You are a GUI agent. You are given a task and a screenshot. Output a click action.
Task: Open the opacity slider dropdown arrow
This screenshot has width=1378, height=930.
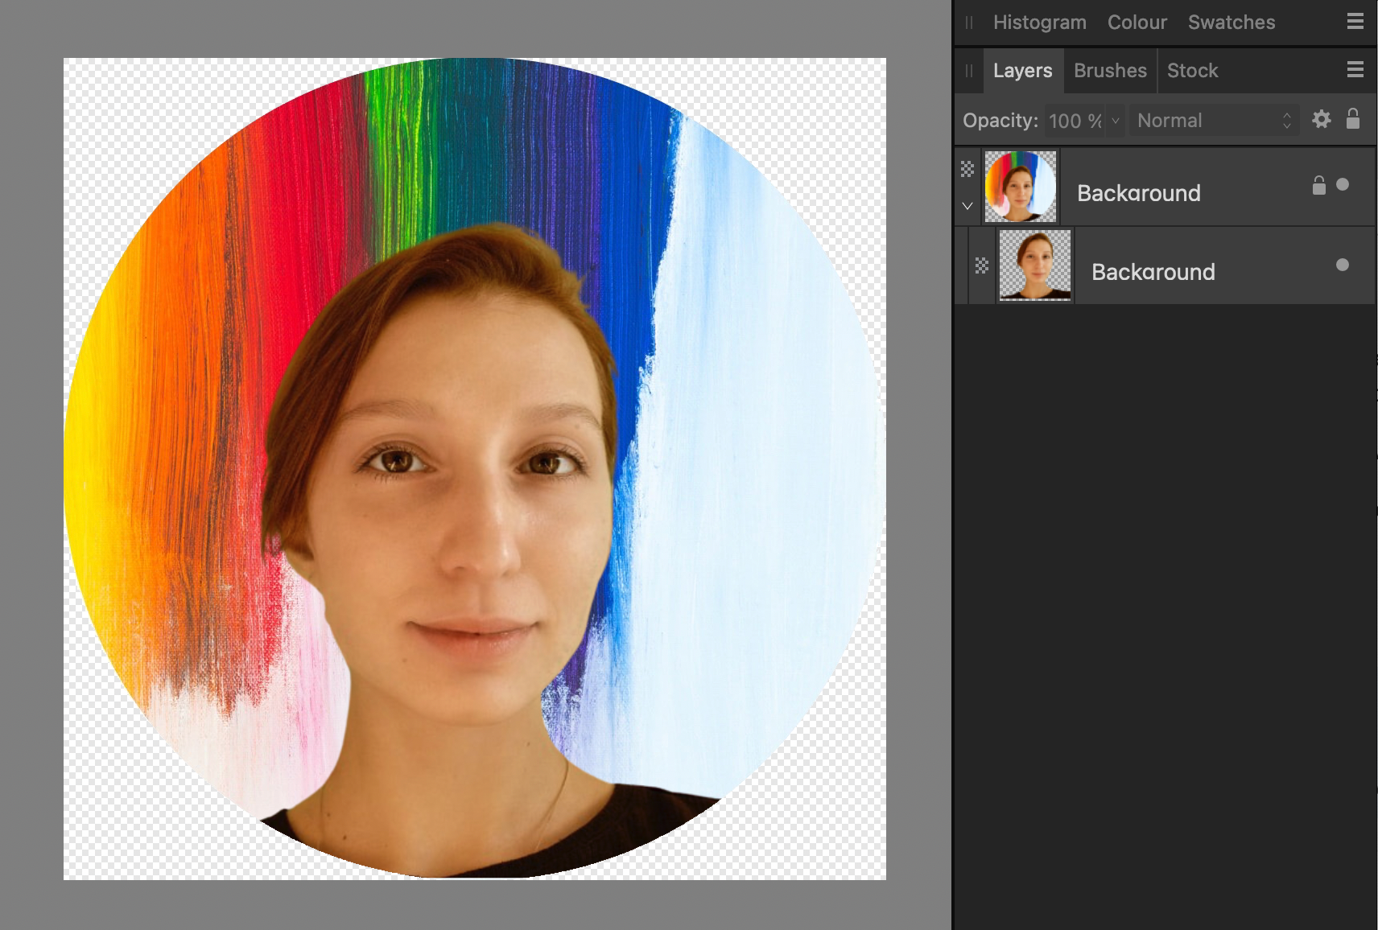pos(1116,121)
